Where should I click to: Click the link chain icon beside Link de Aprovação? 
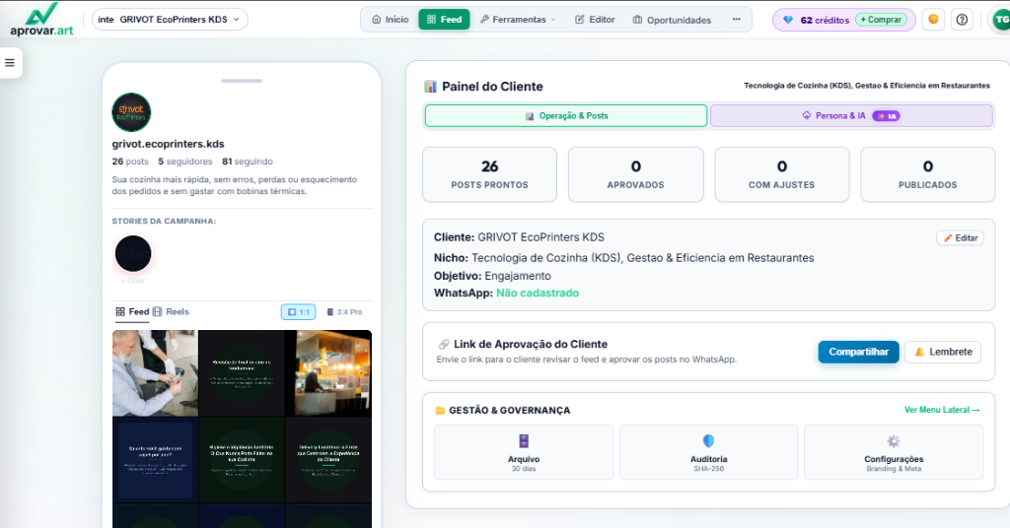point(444,344)
